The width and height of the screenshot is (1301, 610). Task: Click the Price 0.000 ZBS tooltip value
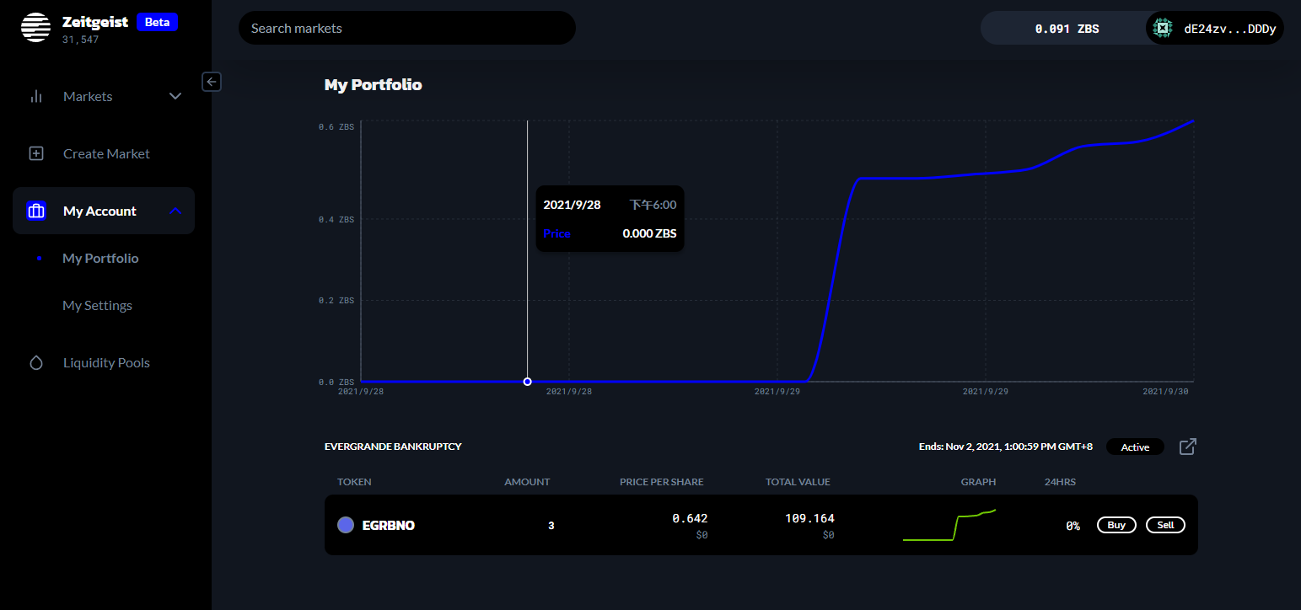point(649,233)
